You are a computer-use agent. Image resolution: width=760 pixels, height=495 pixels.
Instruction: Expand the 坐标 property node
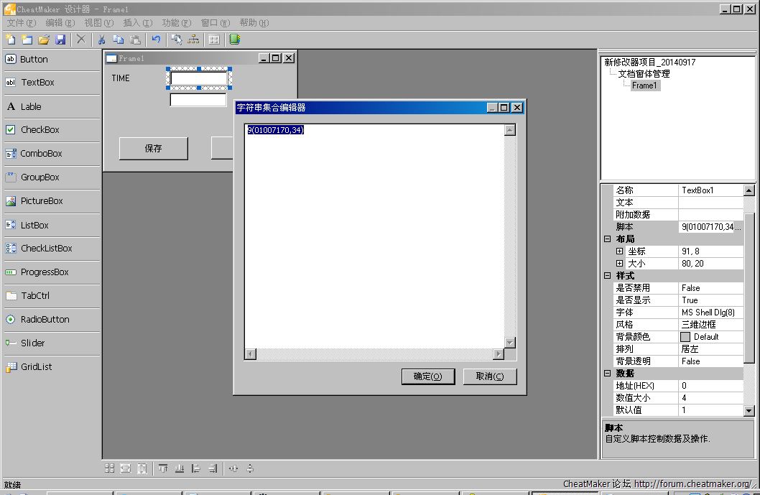(620, 251)
